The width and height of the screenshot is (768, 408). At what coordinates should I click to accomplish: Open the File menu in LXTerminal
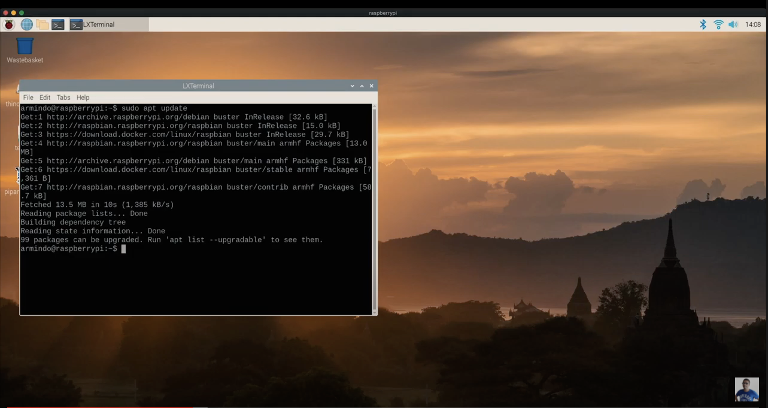pyautogui.click(x=28, y=98)
